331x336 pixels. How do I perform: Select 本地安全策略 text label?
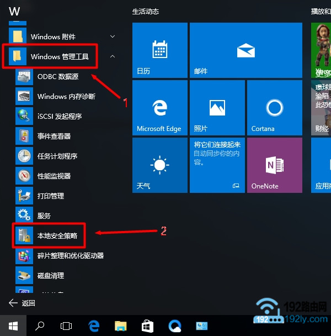click(x=57, y=235)
